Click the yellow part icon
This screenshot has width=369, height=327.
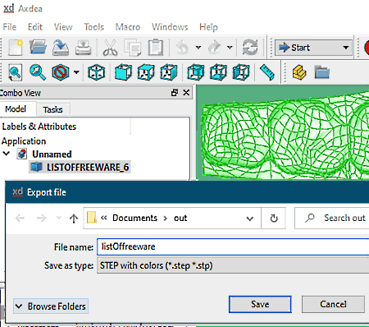(x=299, y=72)
